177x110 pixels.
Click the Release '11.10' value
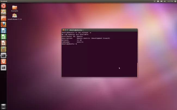pos(79,40)
